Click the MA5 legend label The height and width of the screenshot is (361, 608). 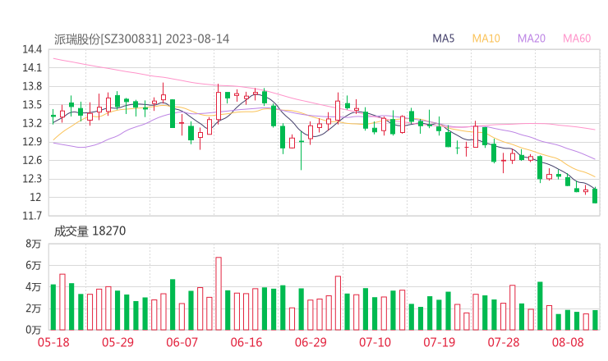[x=443, y=39]
